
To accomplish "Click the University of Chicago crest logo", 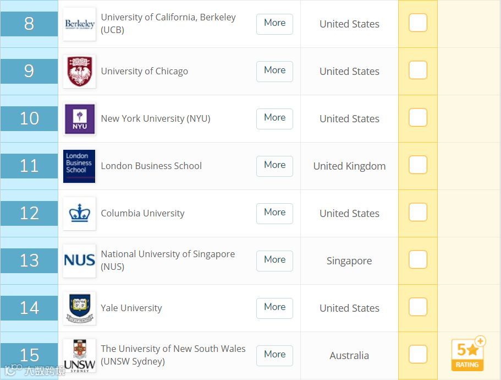I will tap(79, 72).
